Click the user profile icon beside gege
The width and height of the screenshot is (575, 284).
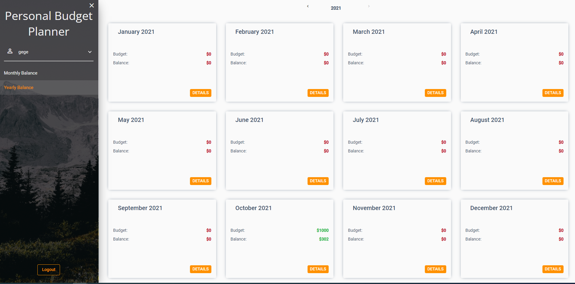(x=10, y=51)
